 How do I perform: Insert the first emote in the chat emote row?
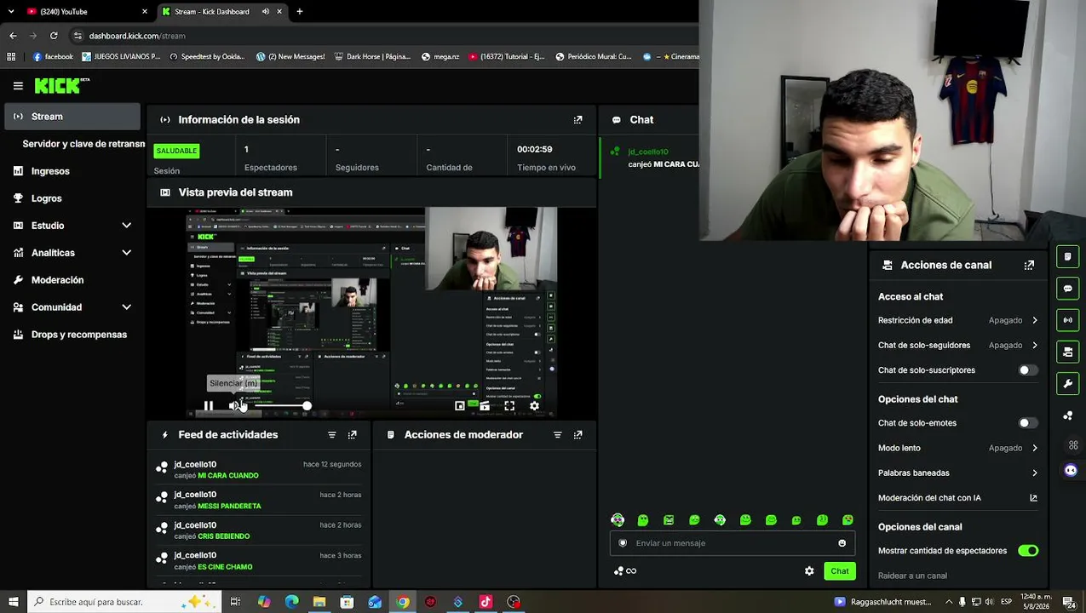[x=618, y=520]
